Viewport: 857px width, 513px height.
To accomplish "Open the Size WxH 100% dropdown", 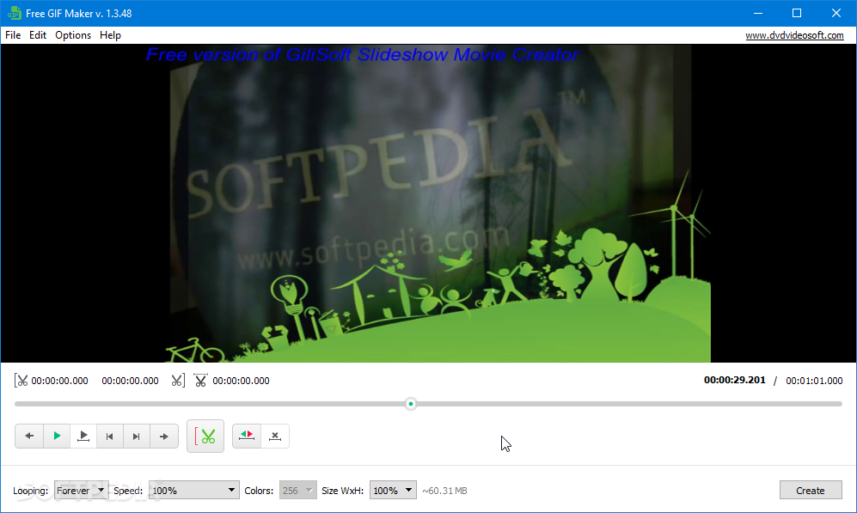I will (393, 490).
